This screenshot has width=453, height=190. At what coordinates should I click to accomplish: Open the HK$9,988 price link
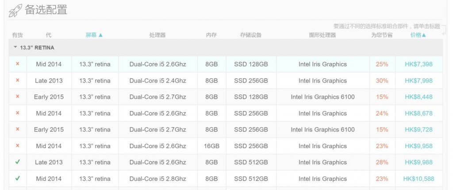click(x=418, y=162)
